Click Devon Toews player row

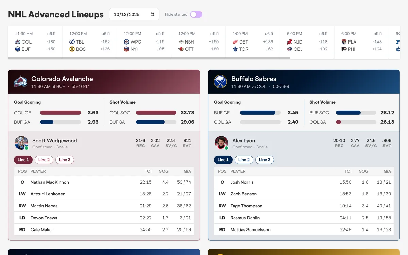tap(104, 218)
